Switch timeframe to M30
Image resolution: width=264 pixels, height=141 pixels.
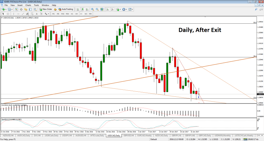click(x=67, y=14)
